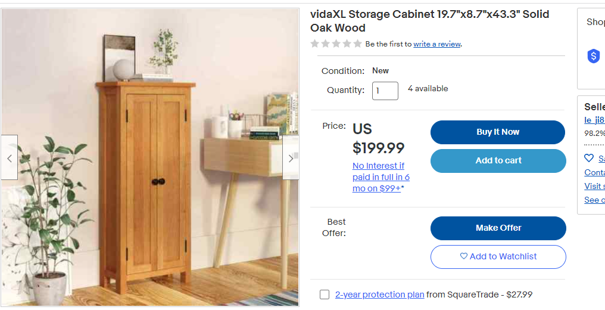This screenshot has width=605, height=310.
Task: Add item to Watchlist
Action: (498, 257)
